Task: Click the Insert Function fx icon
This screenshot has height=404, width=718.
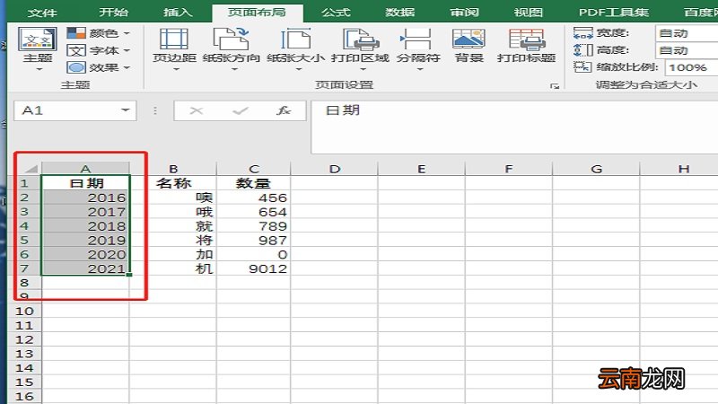Action: click(x=284, y=110)
